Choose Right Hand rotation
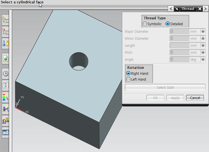Viewport: 209px width, 152px height. click(x=137, y=73)
